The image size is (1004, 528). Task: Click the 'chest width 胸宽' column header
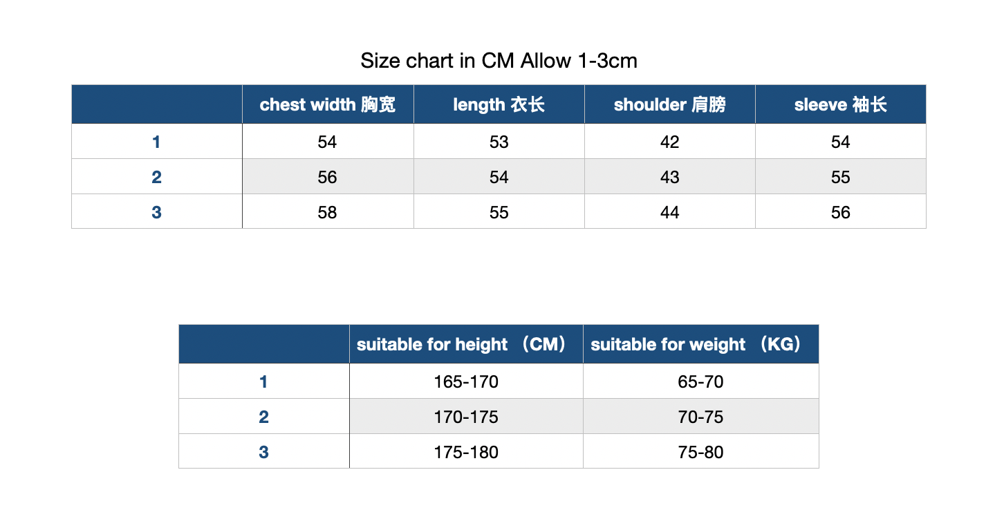(328, 104)
